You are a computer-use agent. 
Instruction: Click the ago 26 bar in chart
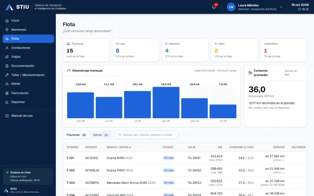click(166, 102)
